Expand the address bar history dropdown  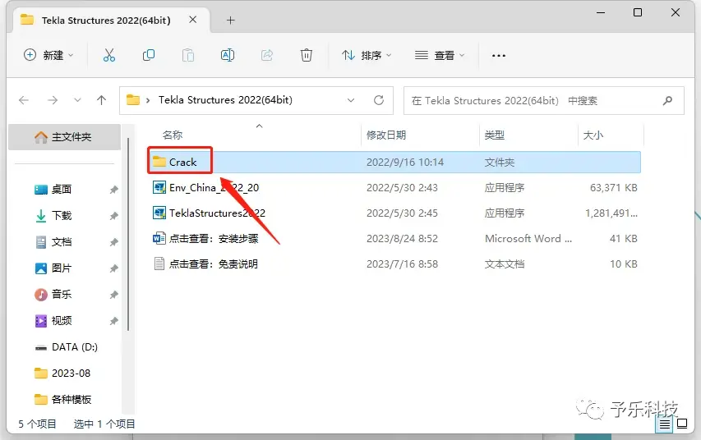tap(351, 100)
